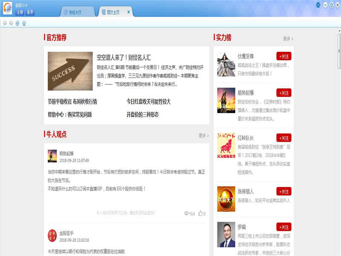Open 顺势起爆 avatar in 牛人观点 post
341x256 pixels.
click(52, 156)
